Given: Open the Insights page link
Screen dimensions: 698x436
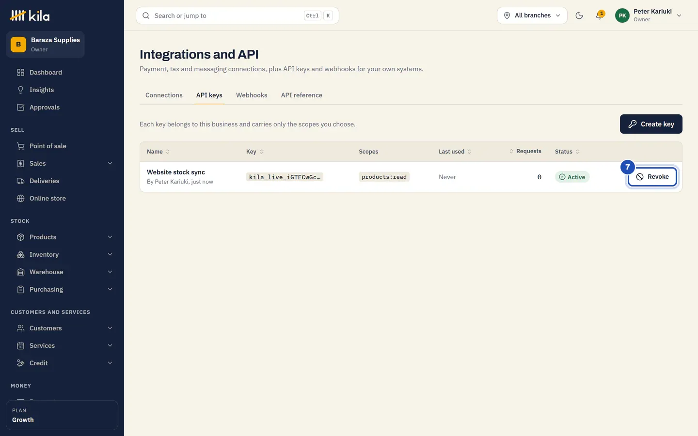Looking at the screenshot, I should point(62,90).
